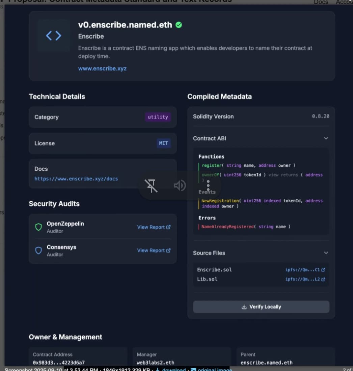Screen dimensions: 353x371
Task: Click external link icon beside Lib.sol IPFS hash
Action: 323,279
